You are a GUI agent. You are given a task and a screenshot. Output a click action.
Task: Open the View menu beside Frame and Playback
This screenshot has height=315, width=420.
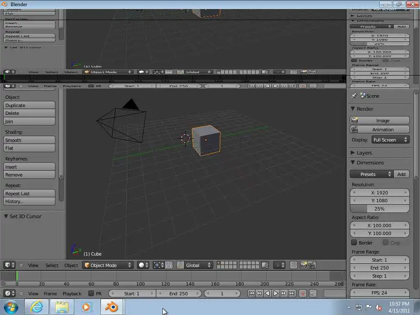pos(33,294)
